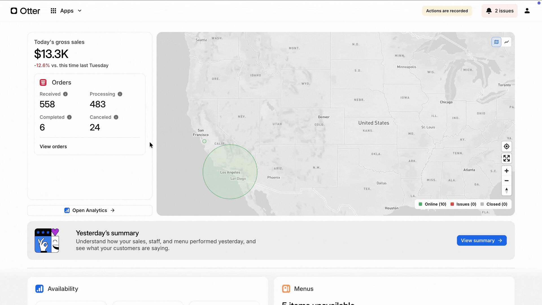Click the Otter logo home

coord(25,11)
